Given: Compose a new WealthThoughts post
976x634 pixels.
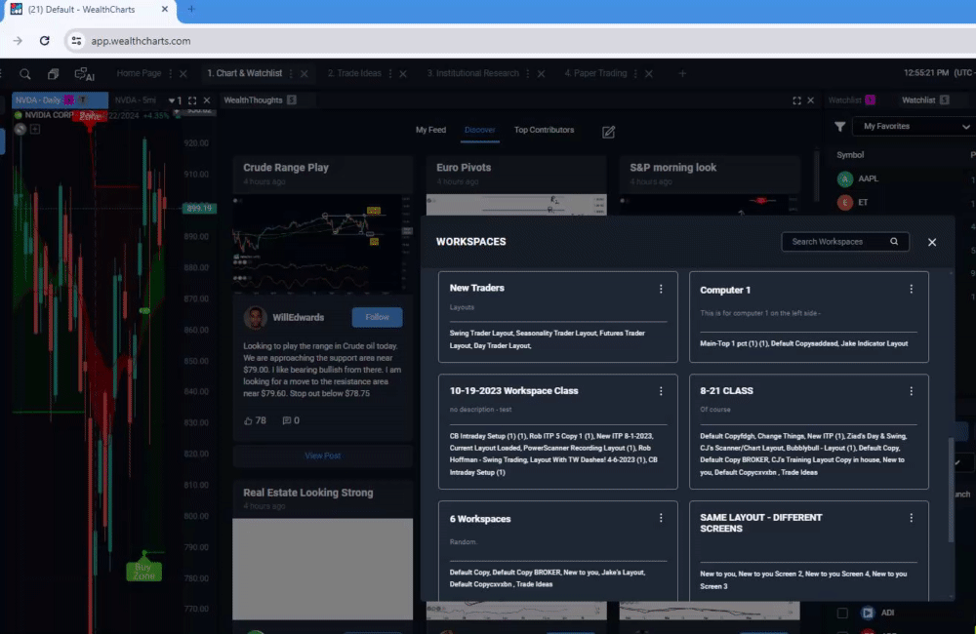Looking at the screenshot, I should 608,132.
